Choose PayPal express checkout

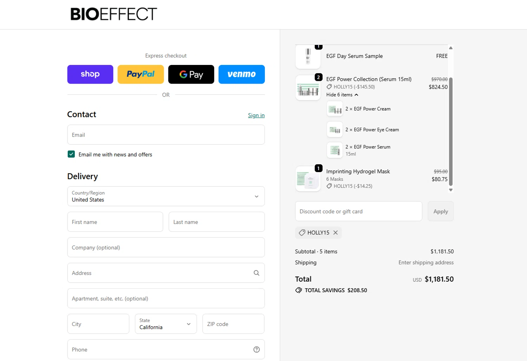coord(141,74)
